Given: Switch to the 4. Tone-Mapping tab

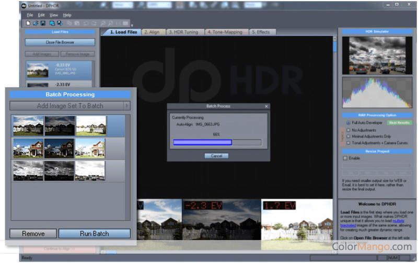Looking at the screenshot, I should click(225, 32).
